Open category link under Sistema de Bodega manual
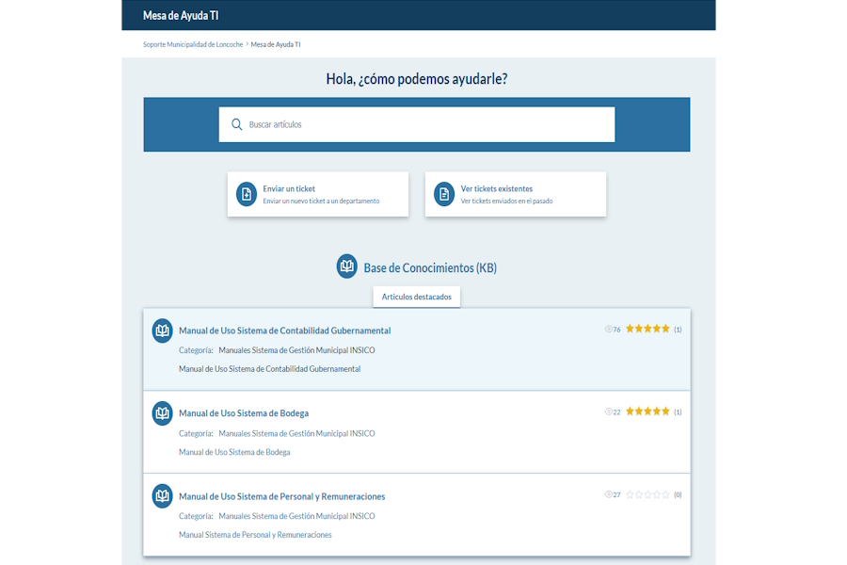The width and height of the screenshot is (847, 565). click(296, 434)
